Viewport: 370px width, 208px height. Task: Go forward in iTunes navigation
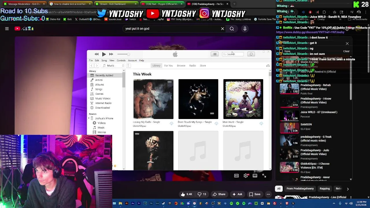(x=97, y=66)
